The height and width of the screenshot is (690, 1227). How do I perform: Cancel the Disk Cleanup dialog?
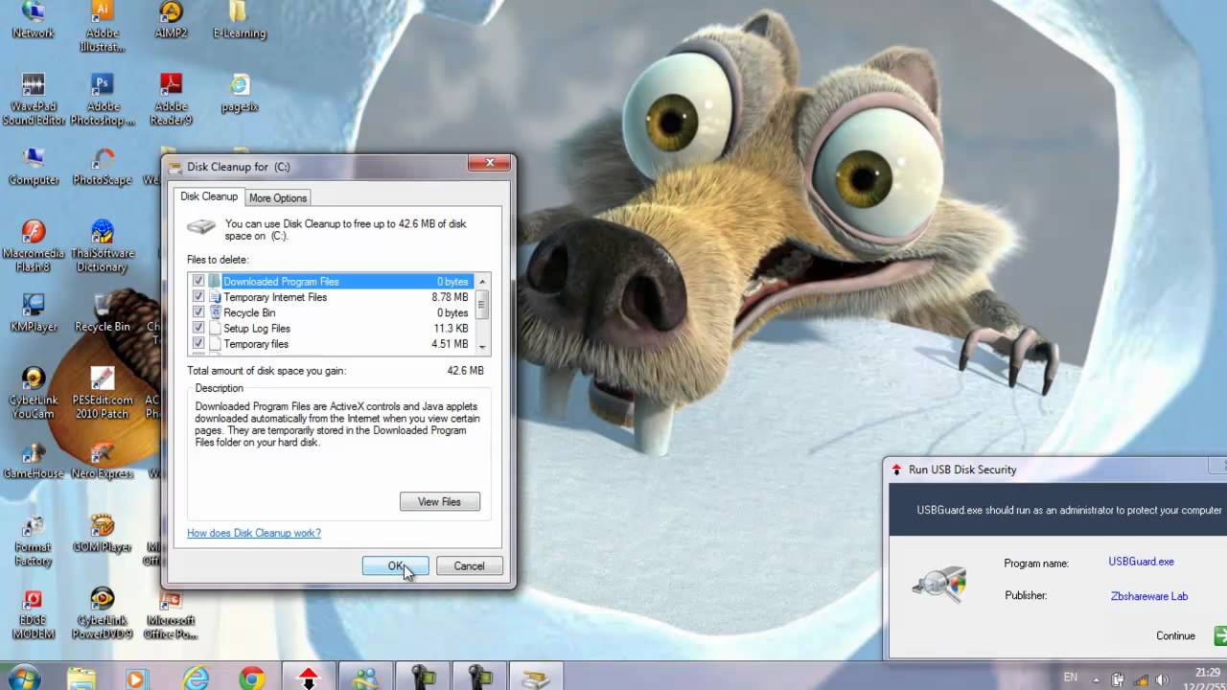(x=469, y=565)
